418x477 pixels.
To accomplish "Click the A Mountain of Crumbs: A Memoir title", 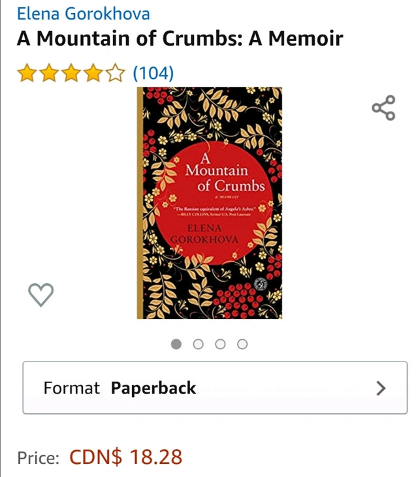I will coord(180,38).
